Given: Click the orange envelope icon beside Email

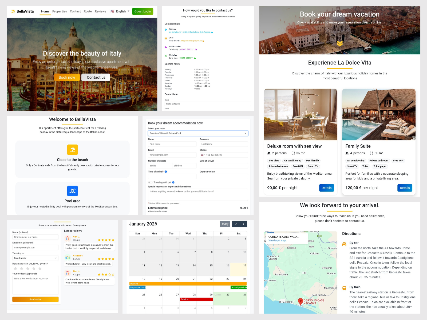Looking at the screenshot, I should point(166,38).
